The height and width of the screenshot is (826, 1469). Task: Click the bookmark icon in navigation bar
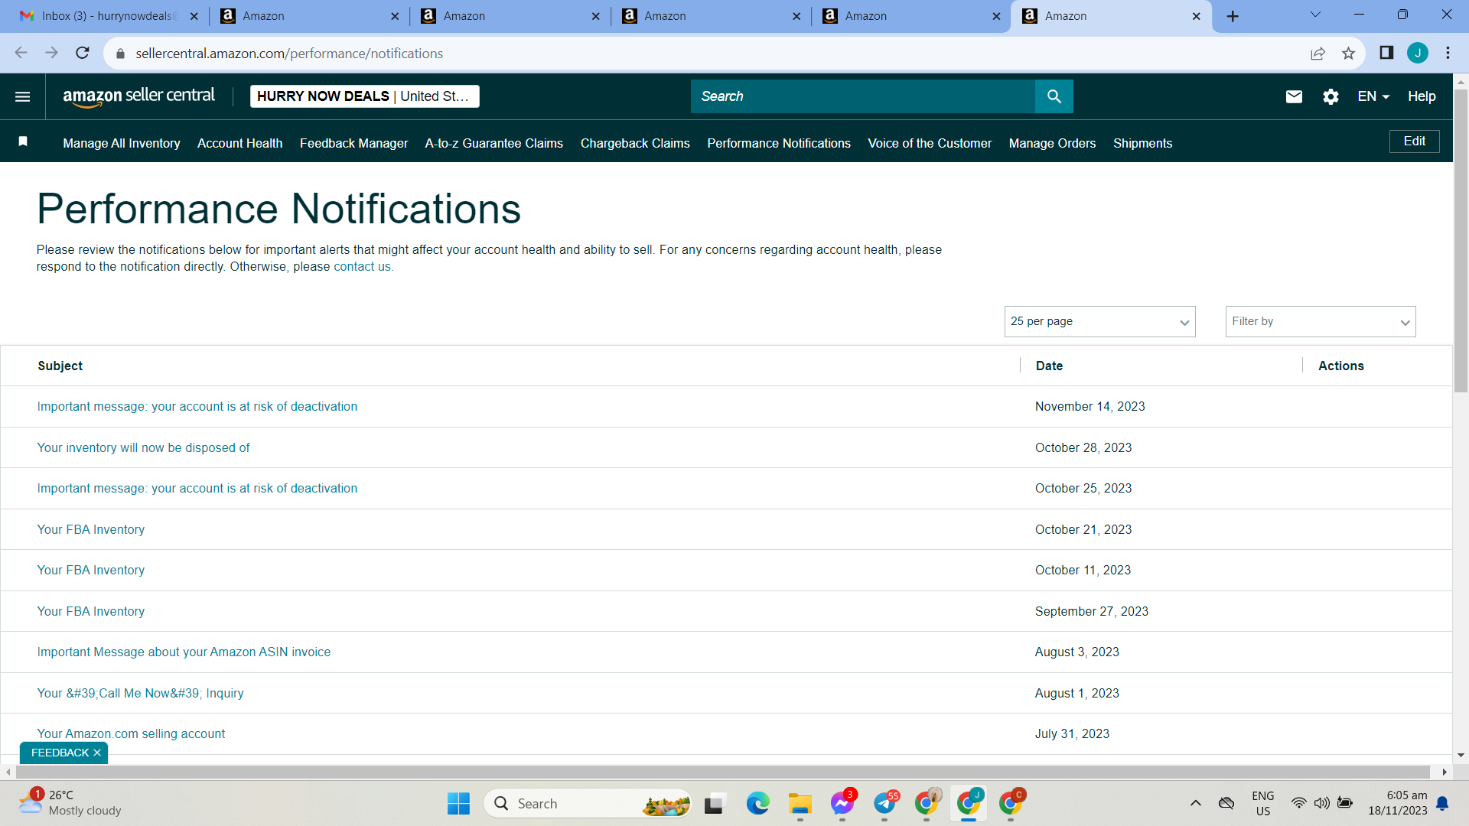(x=23, y=141)
